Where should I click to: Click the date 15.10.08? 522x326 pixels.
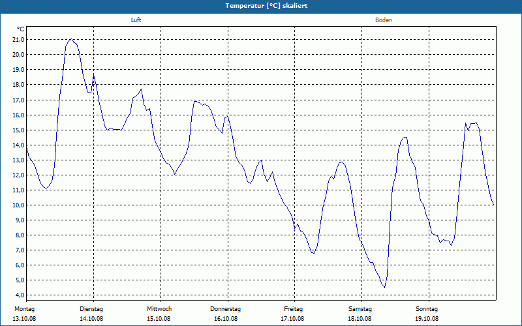click(x=159, y=319)
